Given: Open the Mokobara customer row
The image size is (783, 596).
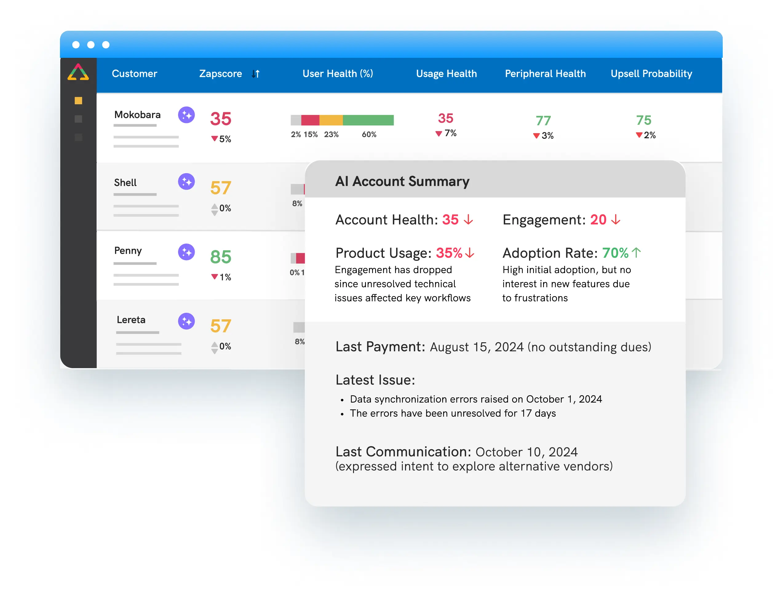Looking at the screenshot, I should [409, 127].
